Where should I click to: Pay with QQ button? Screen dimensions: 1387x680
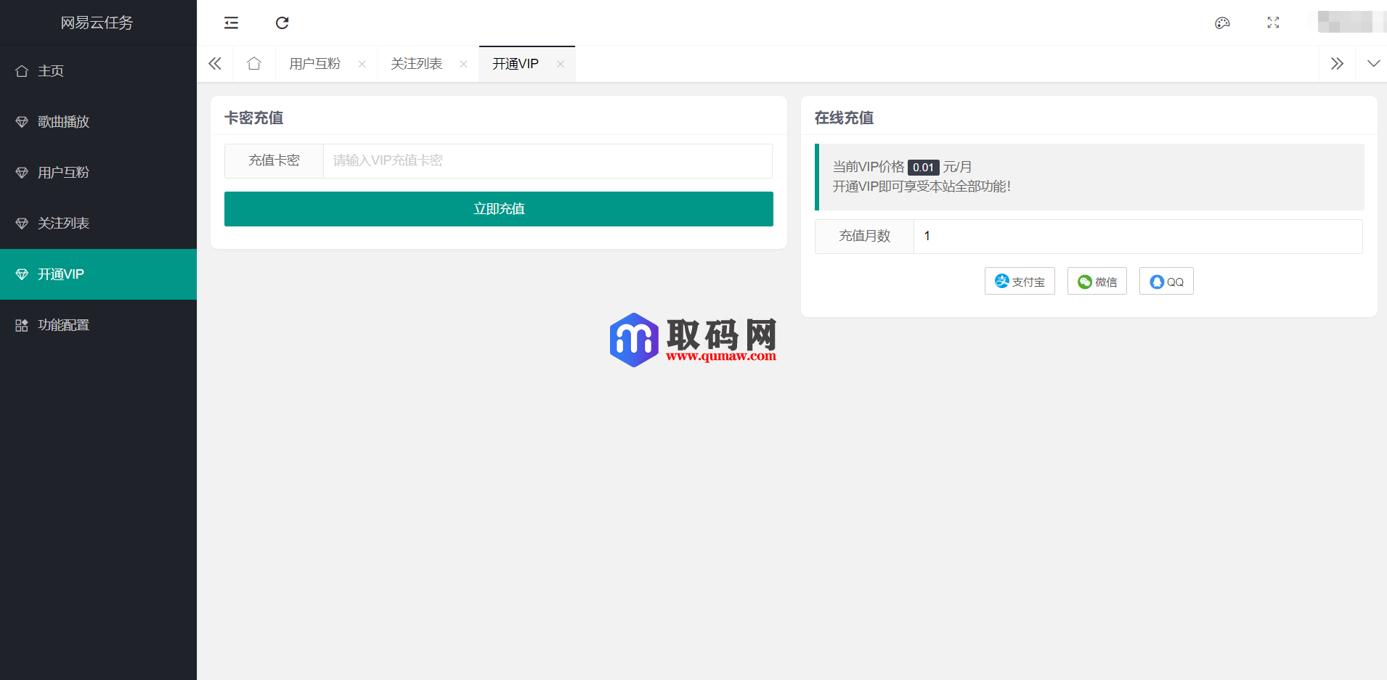pos(1166,282)
